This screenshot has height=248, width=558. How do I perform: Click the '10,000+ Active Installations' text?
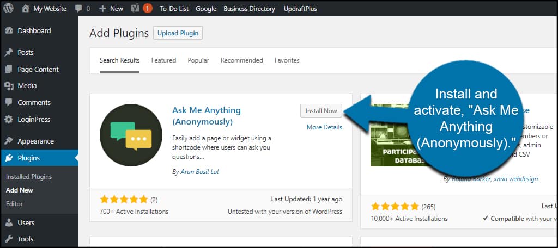coord(409,219)
